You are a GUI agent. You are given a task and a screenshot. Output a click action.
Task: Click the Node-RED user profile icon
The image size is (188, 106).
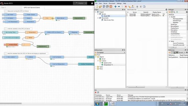(x=92, y=3)
